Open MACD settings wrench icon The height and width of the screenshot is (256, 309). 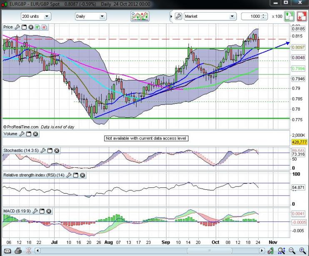click(35, 211)
